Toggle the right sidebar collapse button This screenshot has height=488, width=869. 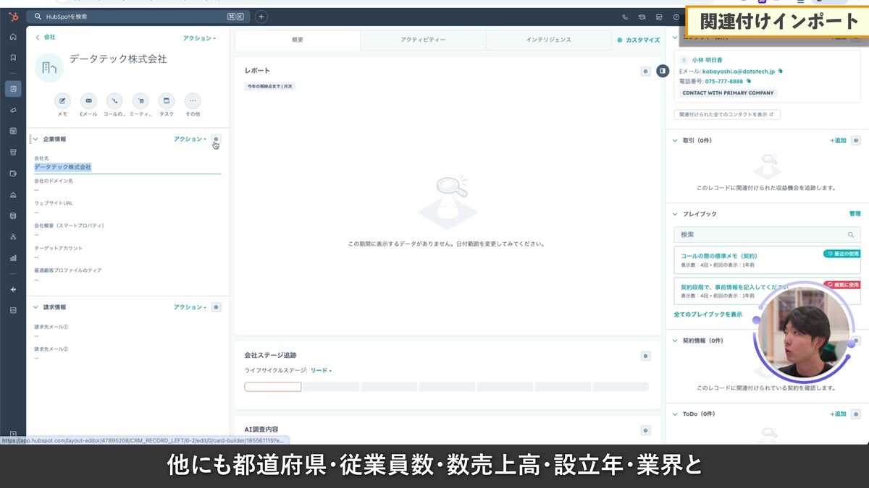662,71
